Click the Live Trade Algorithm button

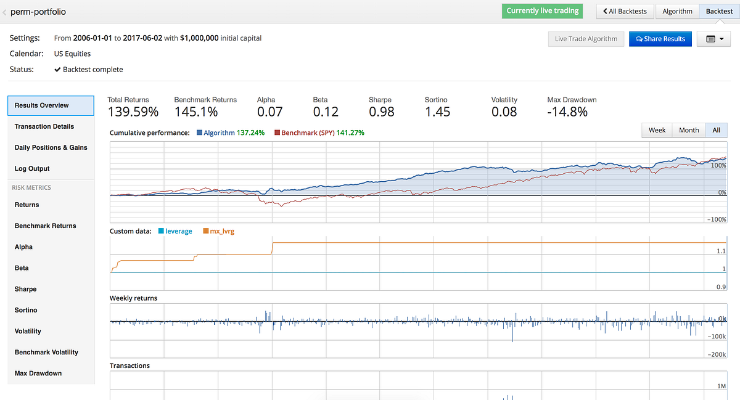(586, 39)
